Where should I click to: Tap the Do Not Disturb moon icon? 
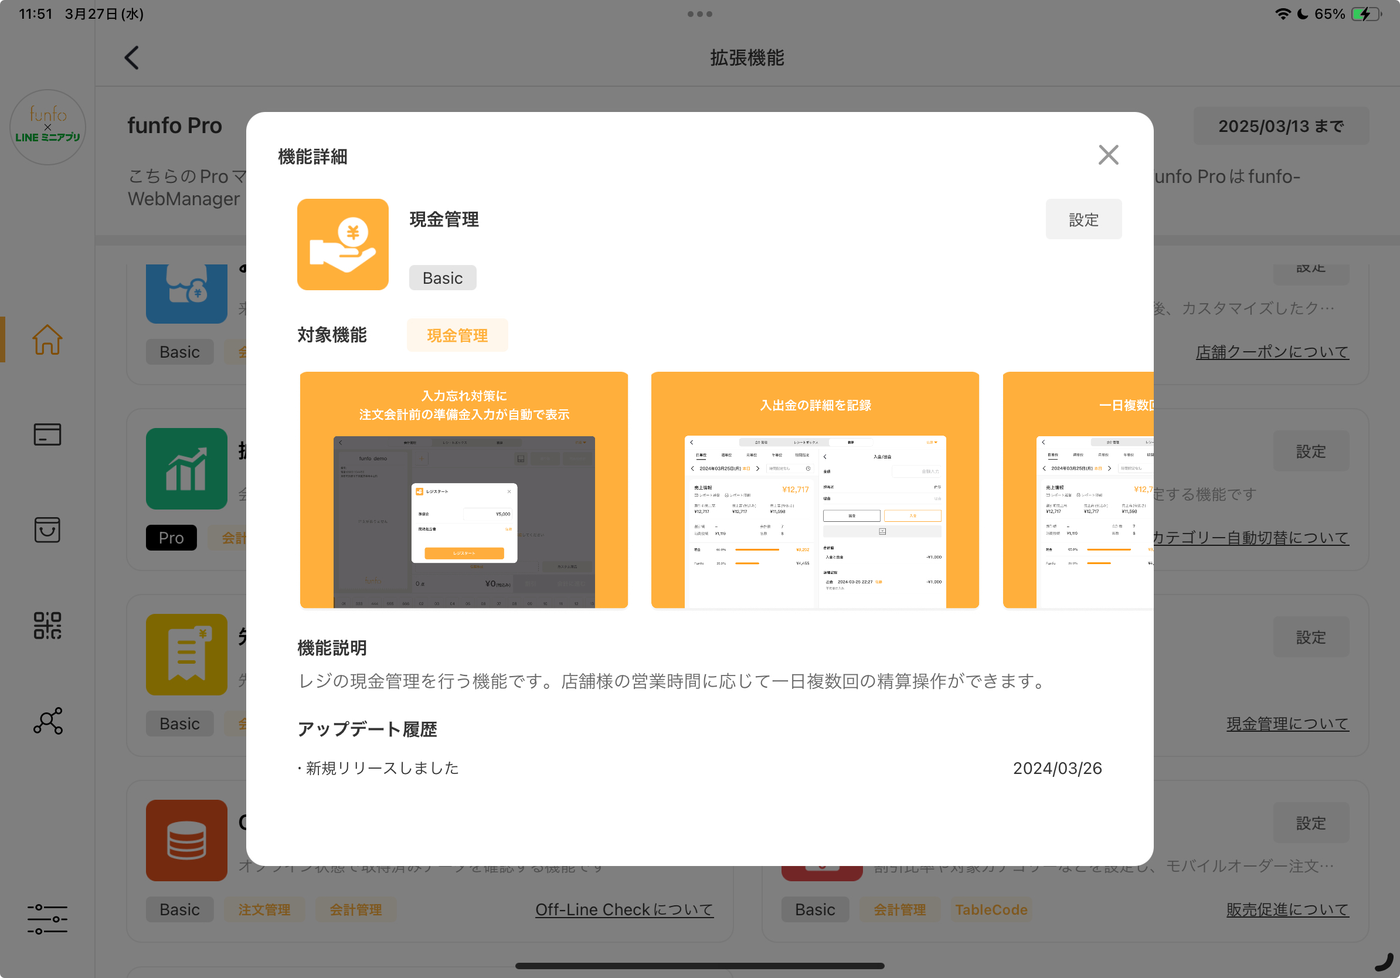(x=1303, y=13)
